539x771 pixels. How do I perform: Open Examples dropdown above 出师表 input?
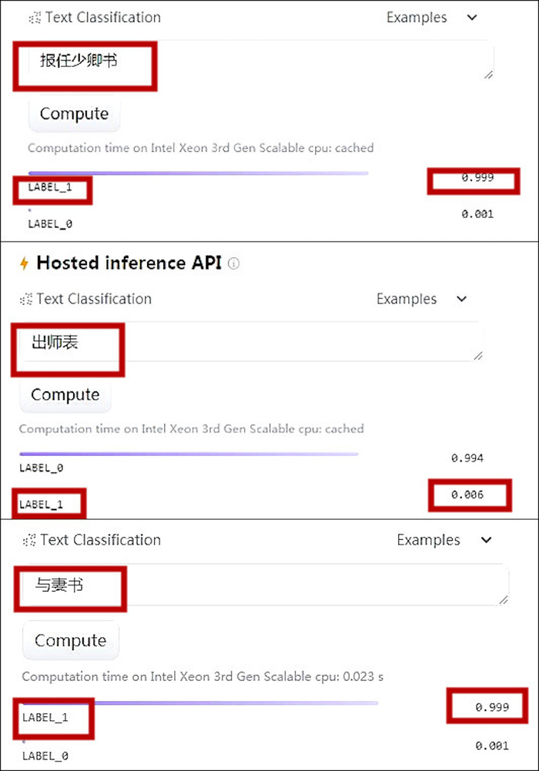[x=422, y=300]
